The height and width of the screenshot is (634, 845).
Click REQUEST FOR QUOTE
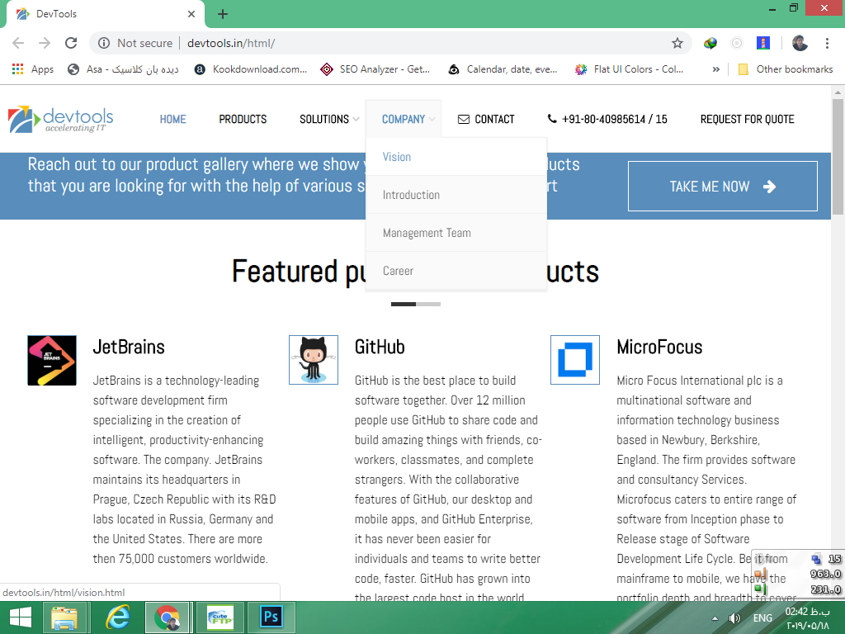coord(747,119)
